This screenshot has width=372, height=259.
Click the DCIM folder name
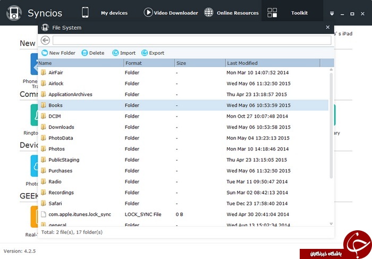55,116
